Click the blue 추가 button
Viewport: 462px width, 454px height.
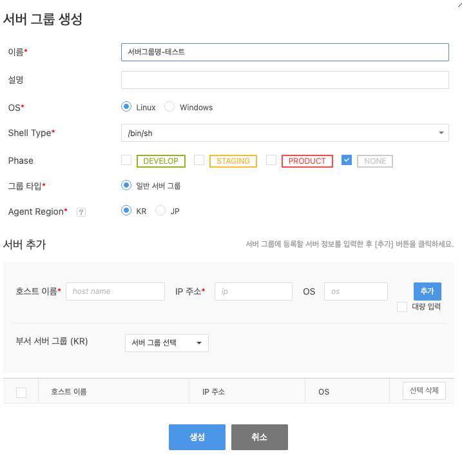pos(427,291)
